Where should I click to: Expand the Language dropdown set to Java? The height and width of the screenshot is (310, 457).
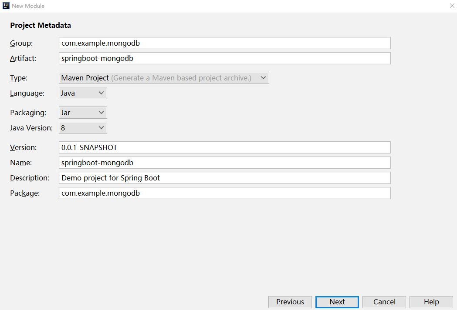[83, 93]
